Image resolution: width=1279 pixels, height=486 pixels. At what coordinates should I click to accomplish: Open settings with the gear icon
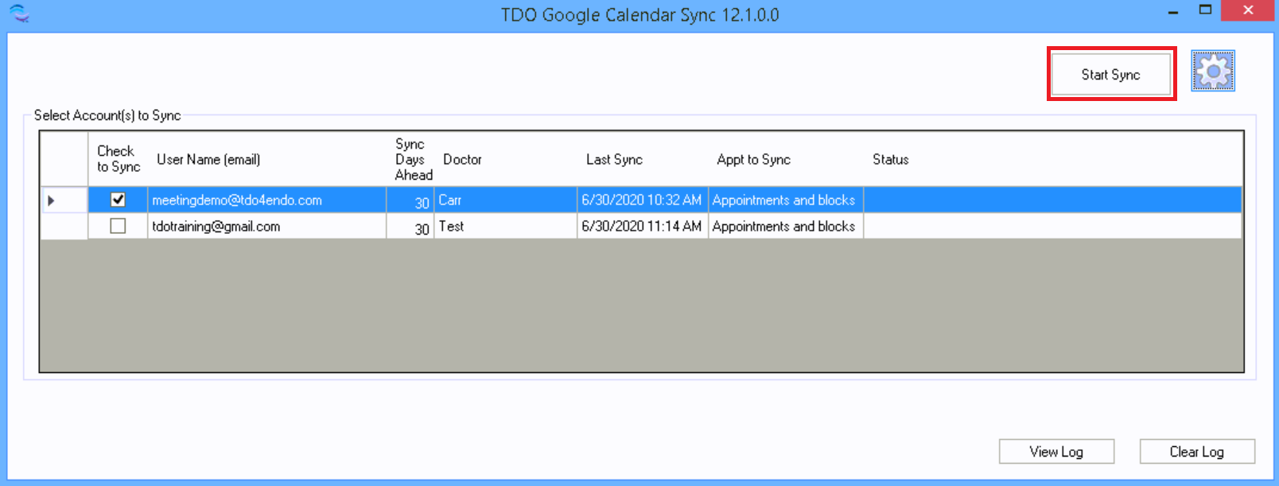tap(1212, 72)
